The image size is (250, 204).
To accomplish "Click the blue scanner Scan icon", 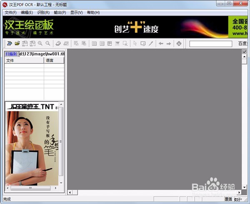I will point(10,43).
